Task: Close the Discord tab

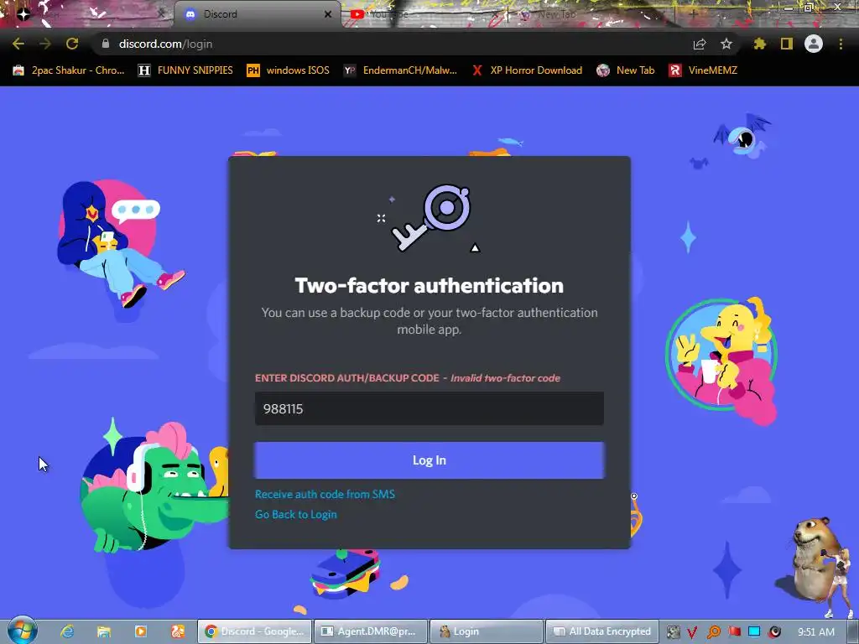Action: coord(328,14)
